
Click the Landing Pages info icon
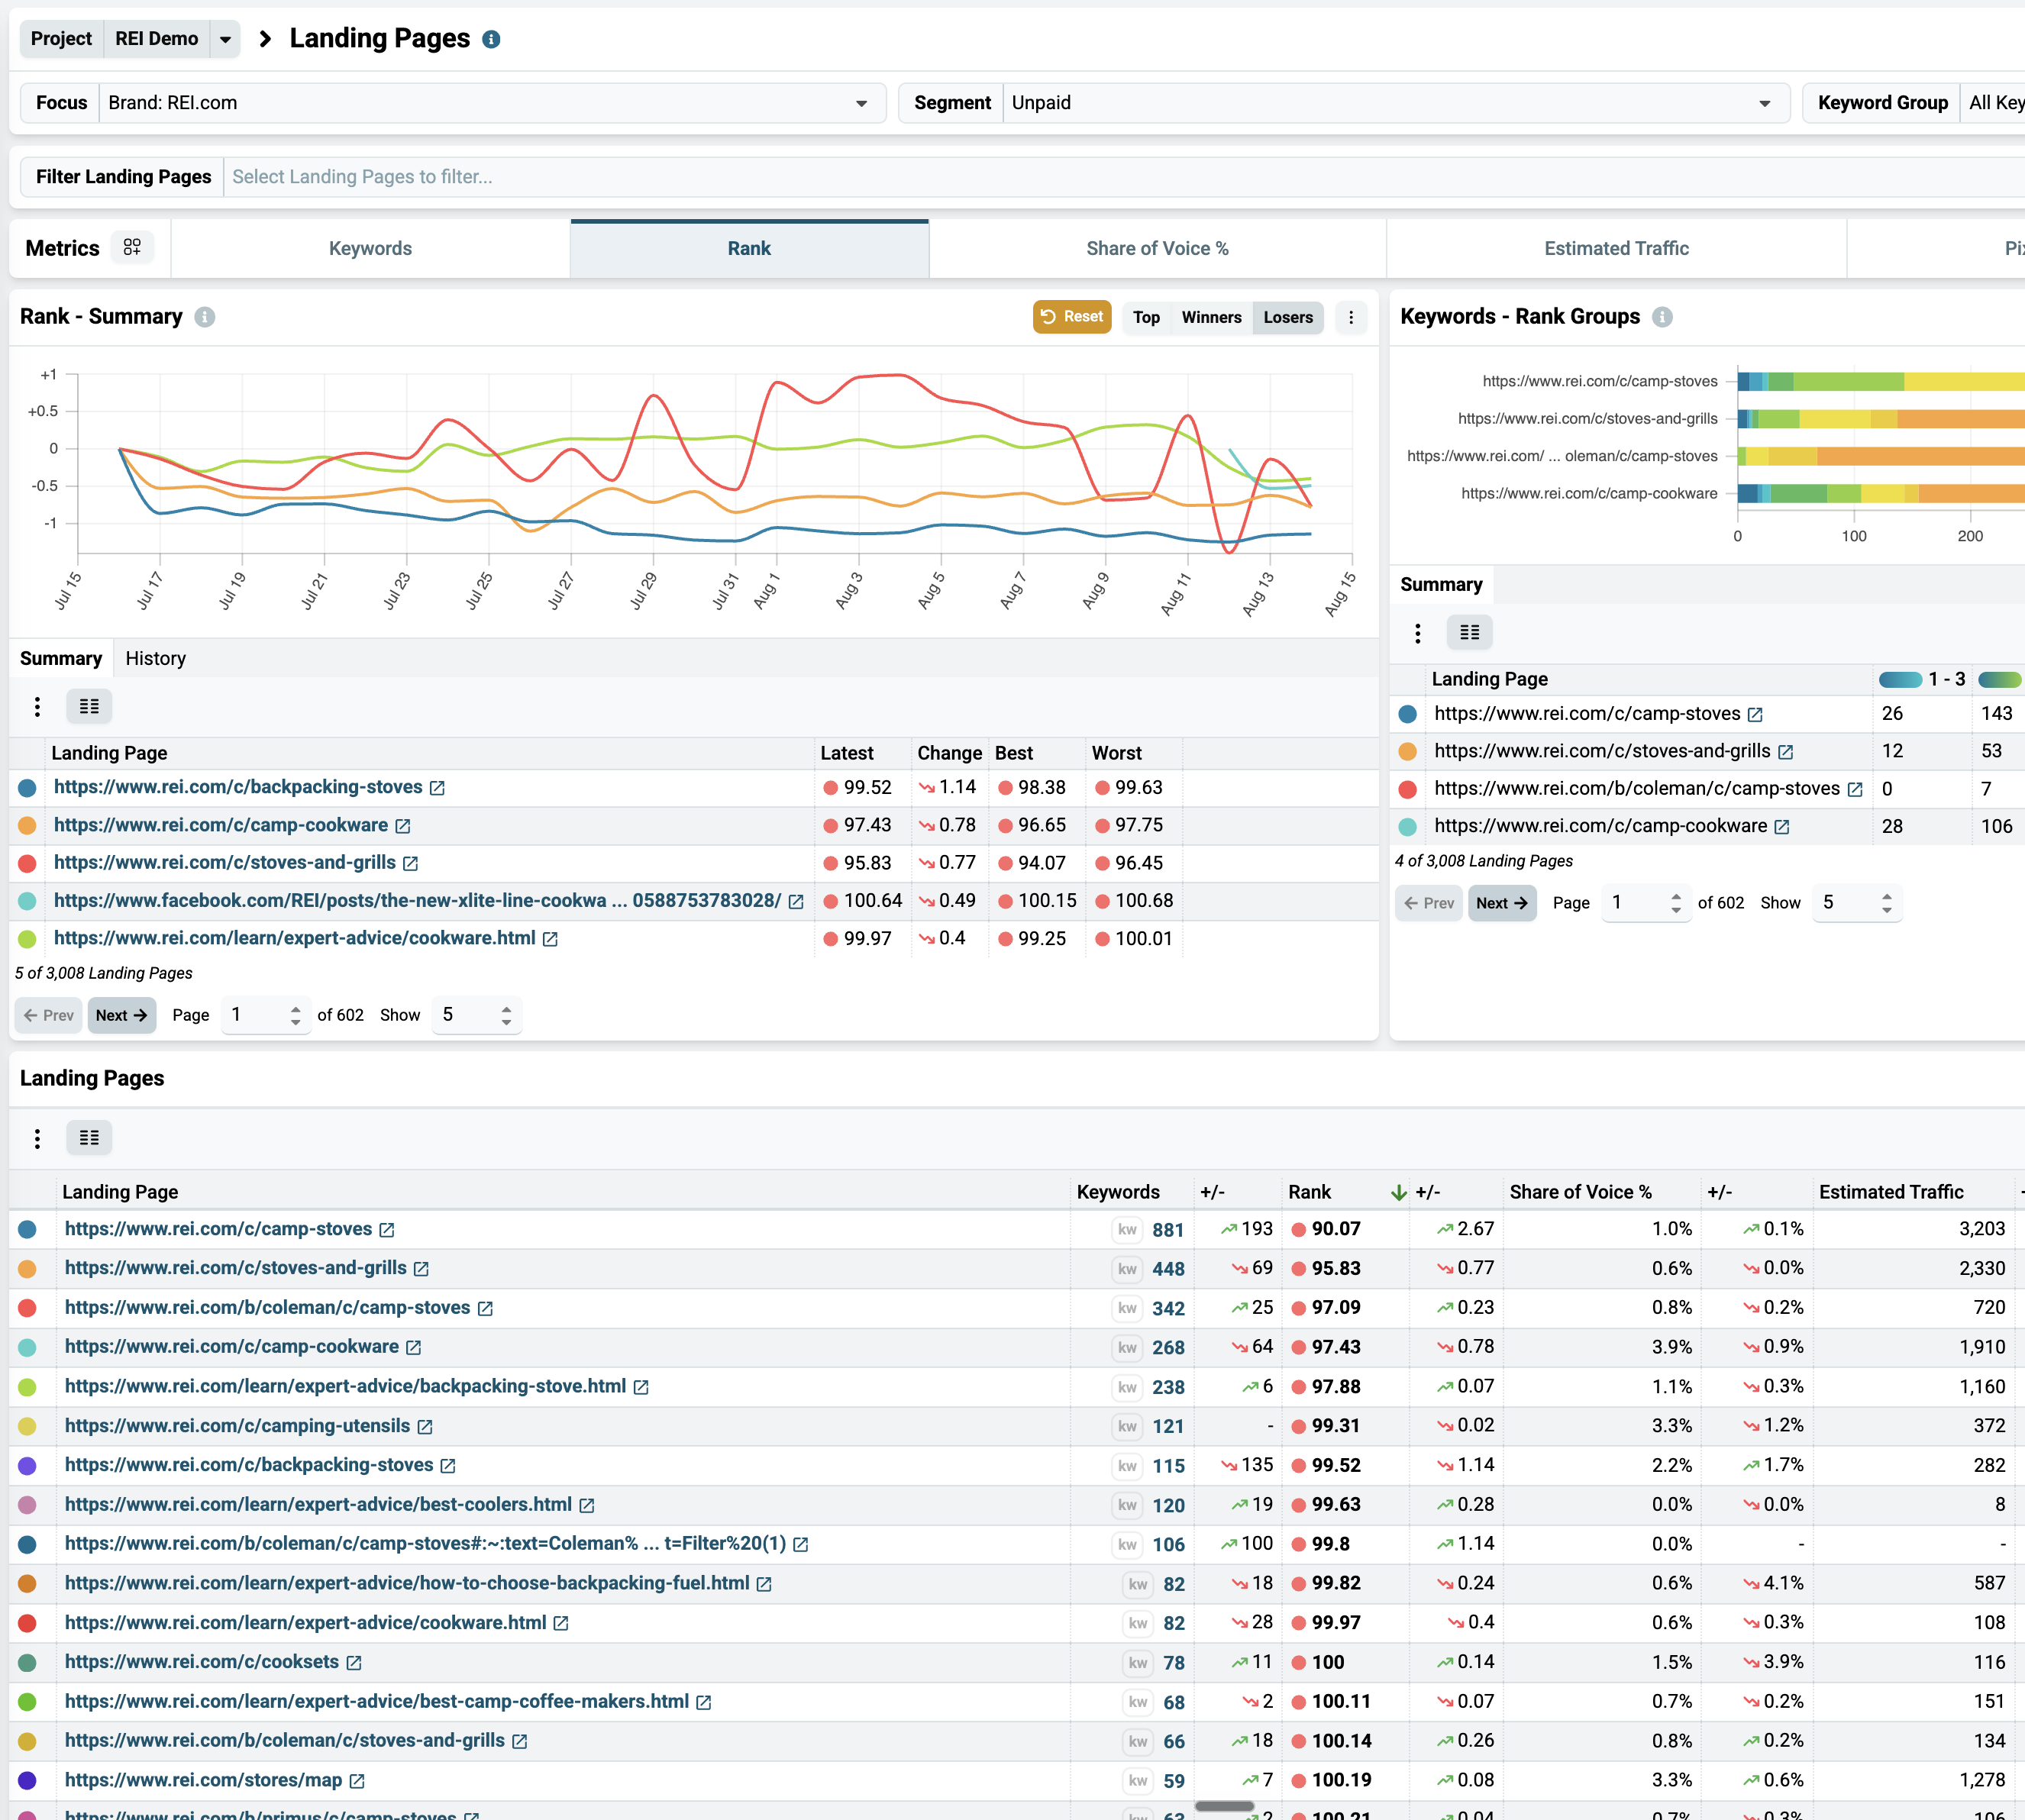point(491,39)
